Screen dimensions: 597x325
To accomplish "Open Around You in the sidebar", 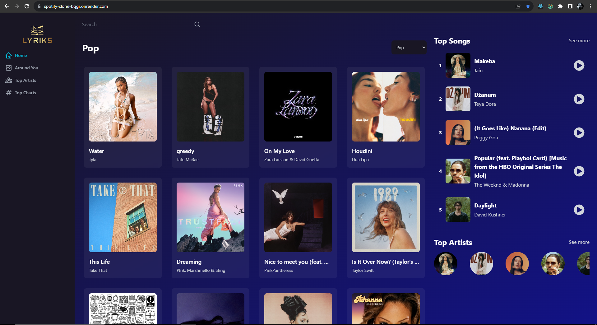I will point(26,68).
